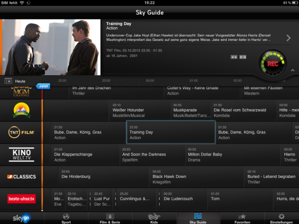Screen dimensions: 299x224
Task: Tap the red REC record button
Action: click(x=272, y=64)
